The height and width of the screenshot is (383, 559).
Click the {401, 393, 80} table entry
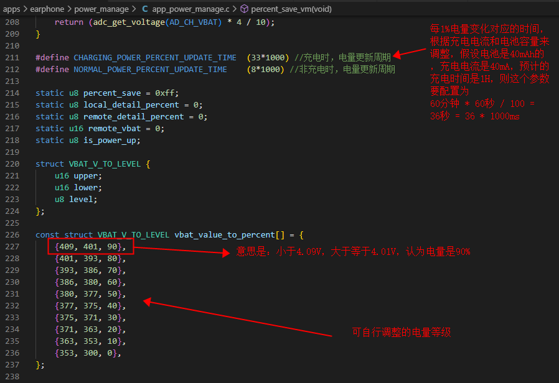point(90,258)
